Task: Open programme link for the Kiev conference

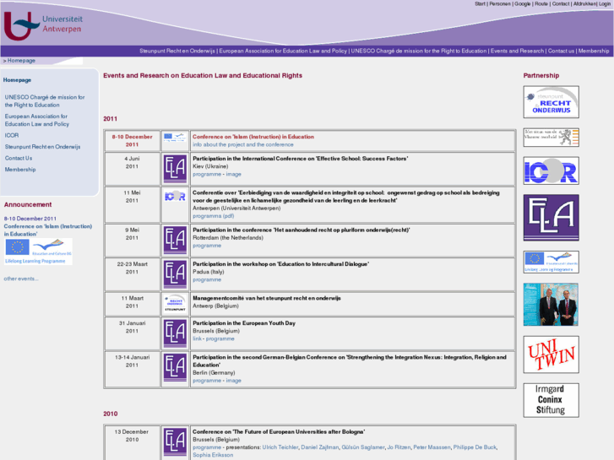Action: (207, 174)
